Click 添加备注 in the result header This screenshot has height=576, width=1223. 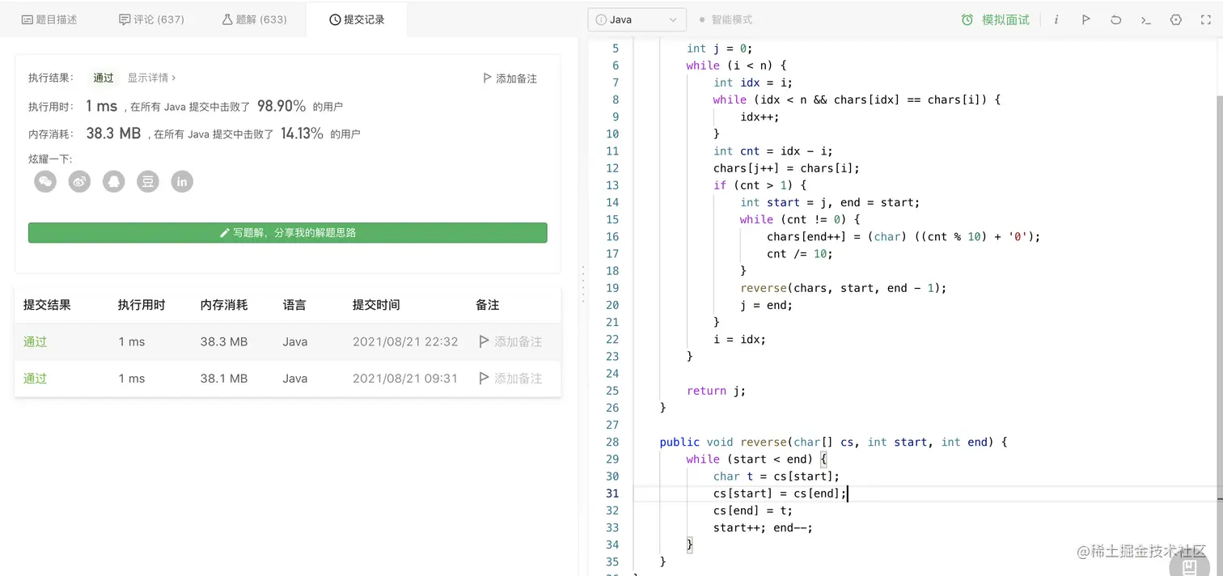tap(510, 78)
